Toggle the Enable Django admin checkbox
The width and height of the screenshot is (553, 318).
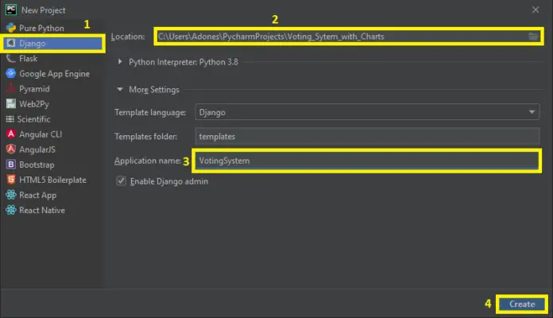122,181
